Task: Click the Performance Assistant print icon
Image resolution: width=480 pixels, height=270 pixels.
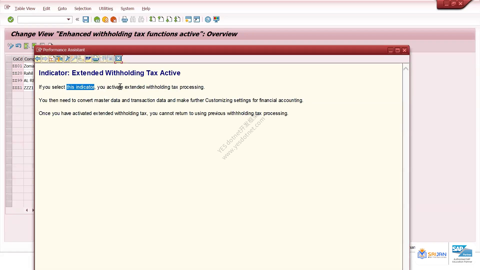Action: (96, 59)
